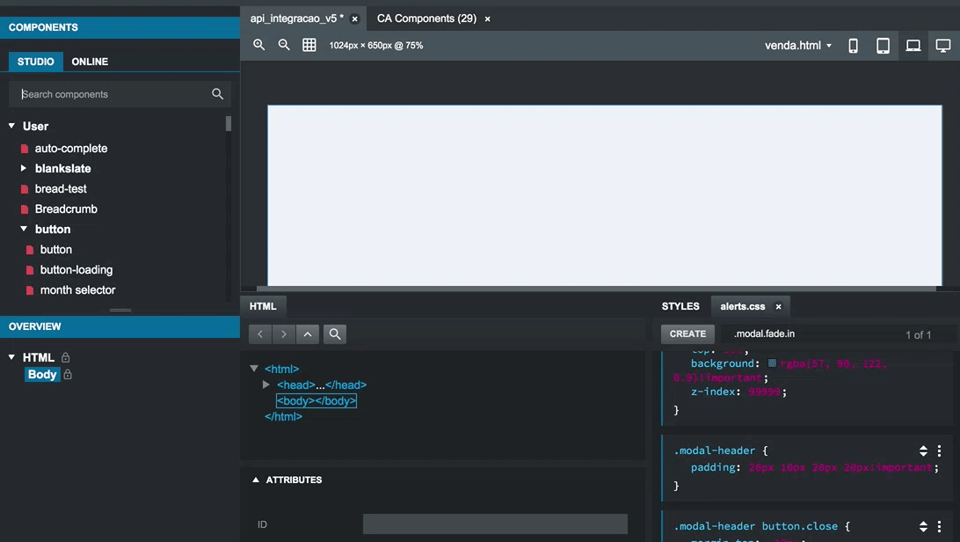Select the HTML node in Overview
The width and height of the screenshot is (960, 542).
[x=38, y=357]
